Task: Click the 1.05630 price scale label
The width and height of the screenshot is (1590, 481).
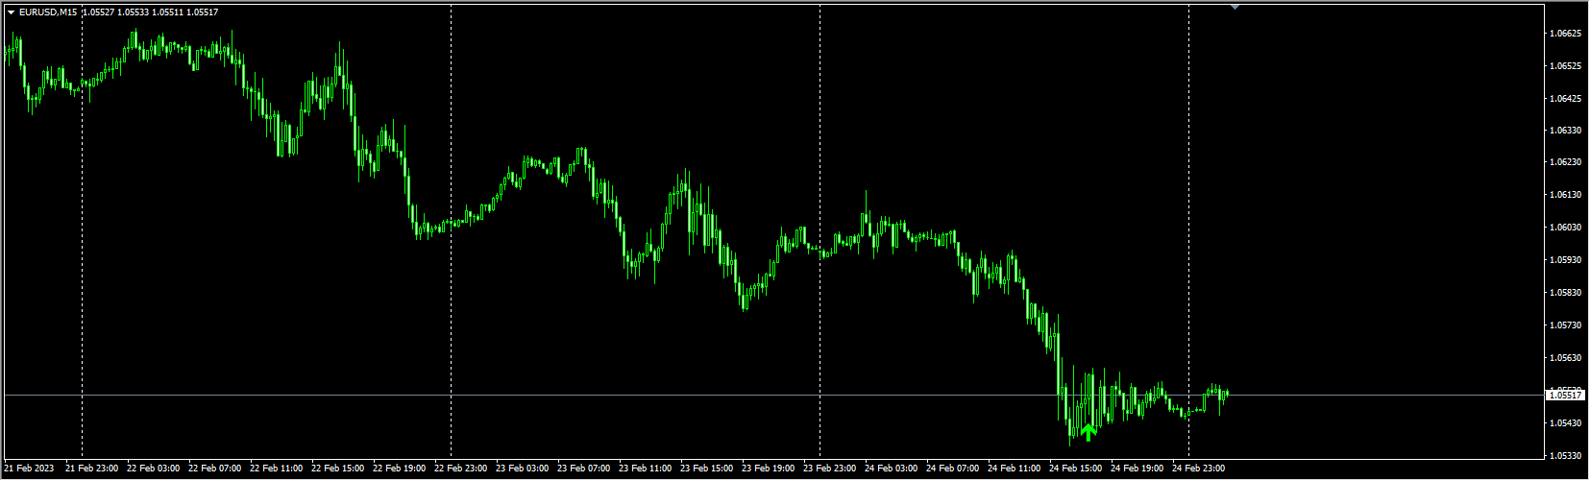Action: (1565, 358)
